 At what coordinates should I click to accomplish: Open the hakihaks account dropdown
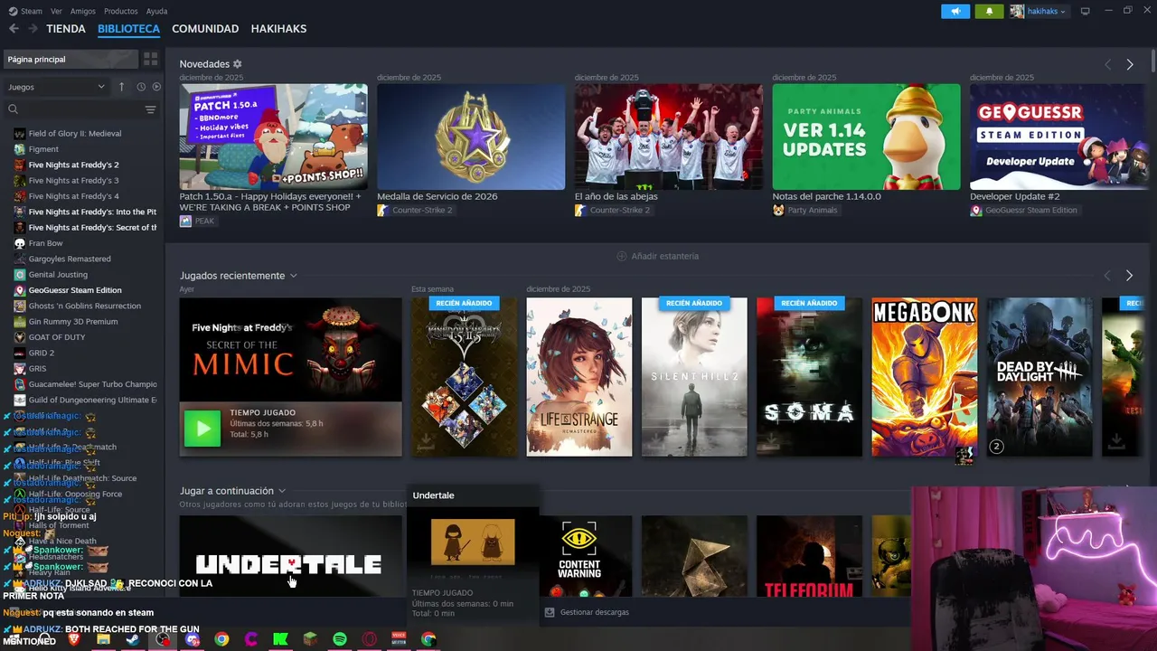pyautogui.click(x=1039, y=12)
